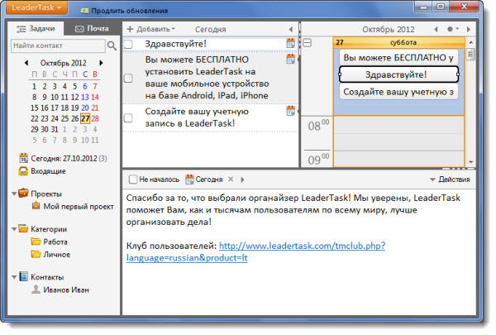The height and width of the screenshot is (335, 496).
Task: Tick the Создайте вашу учетную запись task checkbox
Action: (128, 118)
